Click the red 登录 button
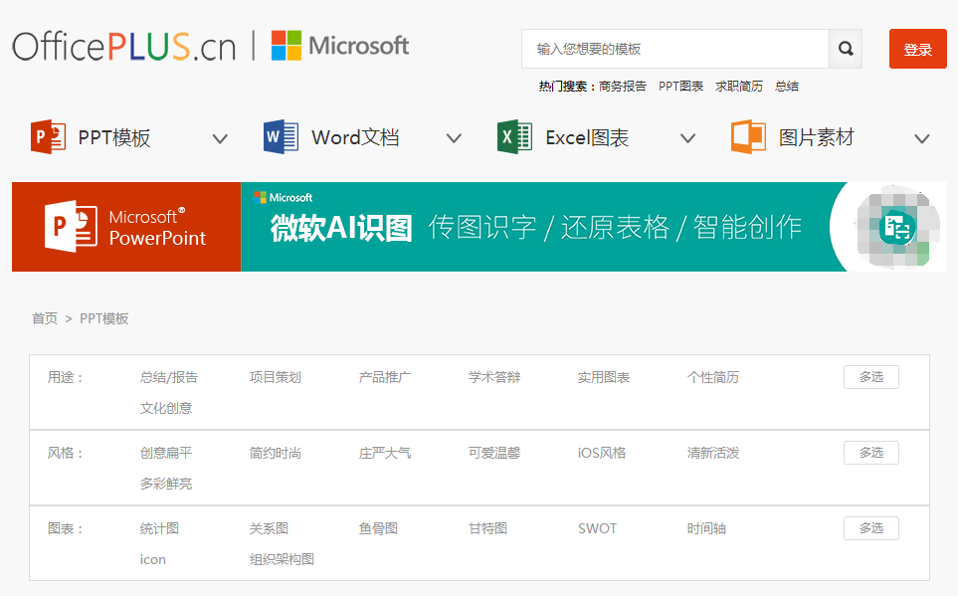The height and width of the screenshot is (596, 958). coord(917,49)
